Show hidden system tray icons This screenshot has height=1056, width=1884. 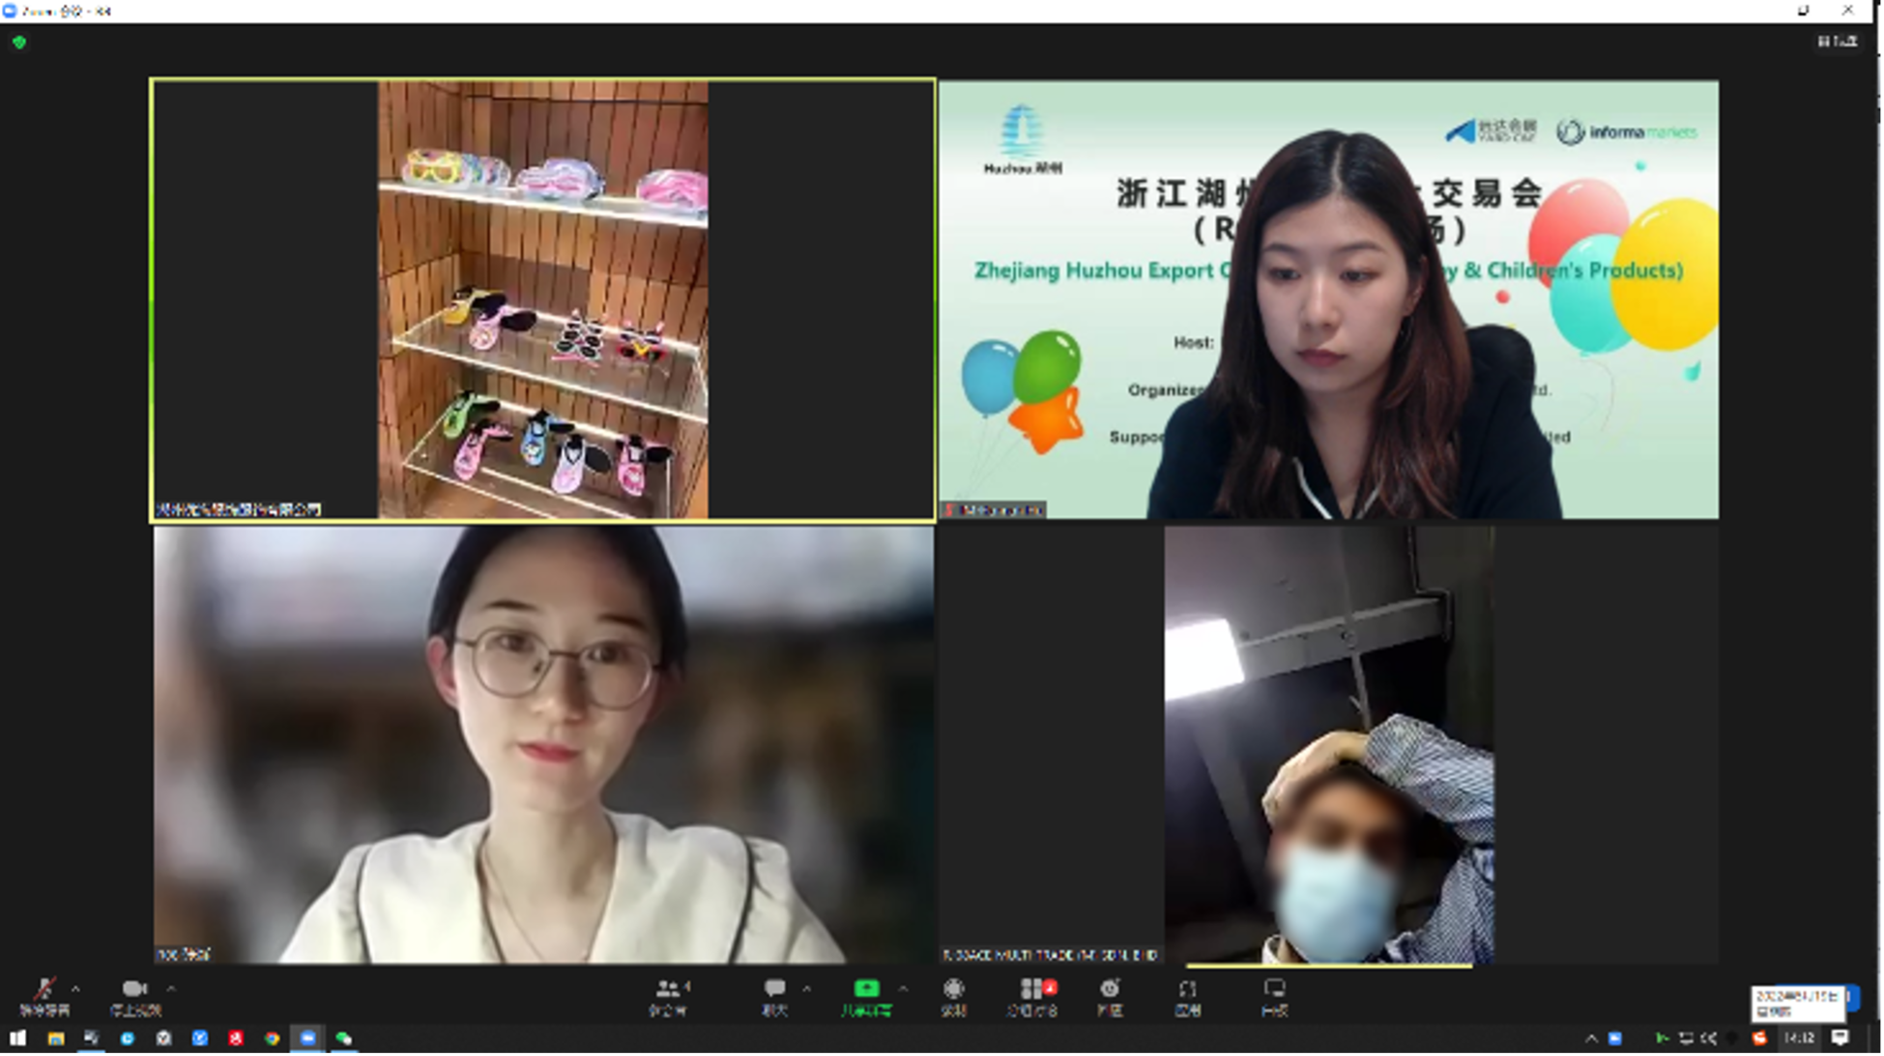coord(1591,1039)
